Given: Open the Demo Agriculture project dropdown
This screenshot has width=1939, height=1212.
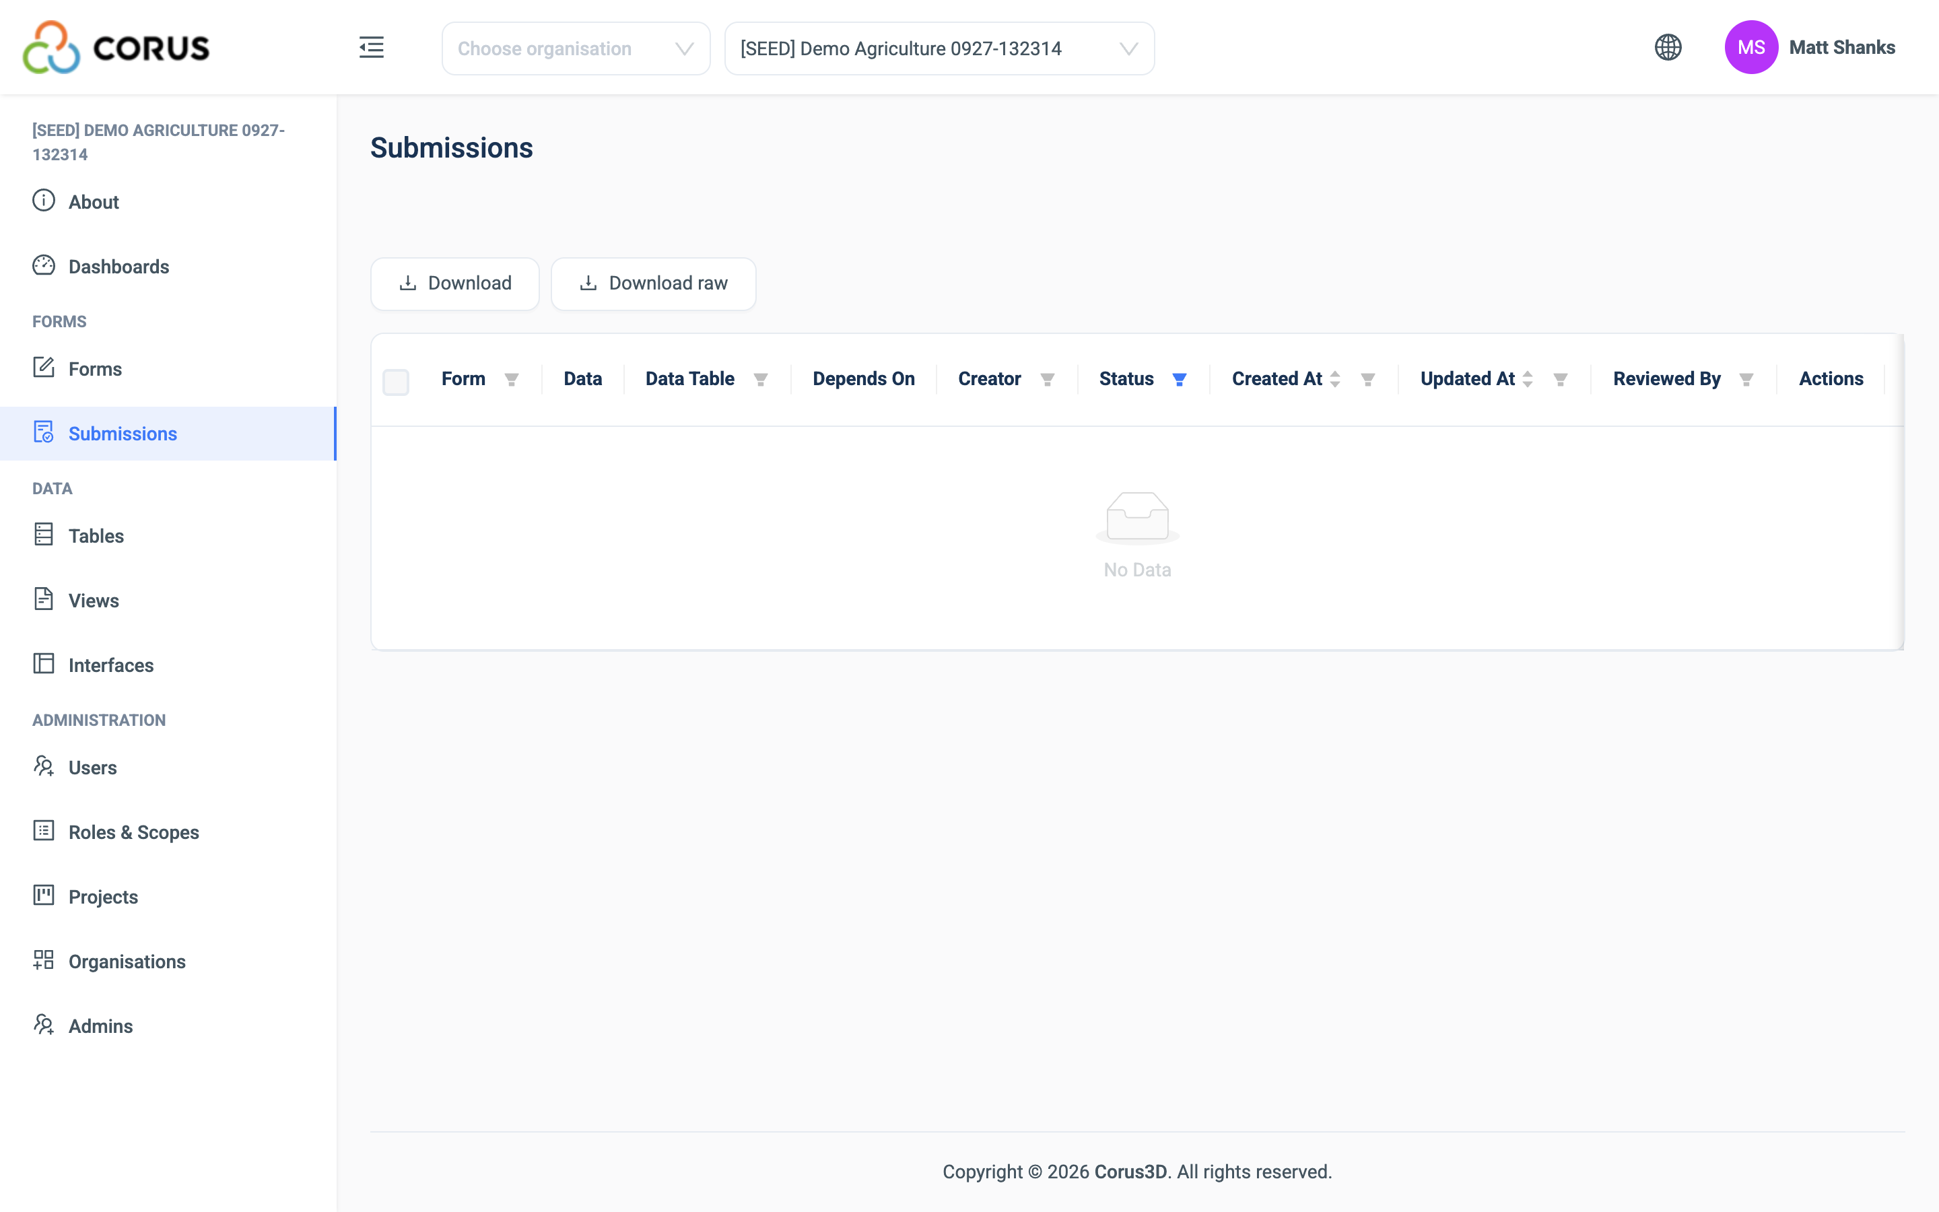Looking at the screenshot, I should (939, 48).
